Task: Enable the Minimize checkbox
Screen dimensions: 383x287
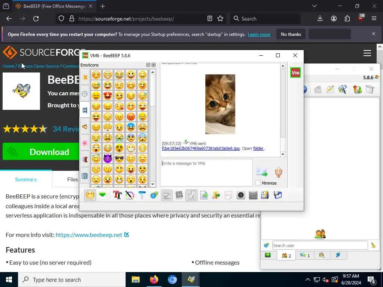Action: [x=257, y=183]
